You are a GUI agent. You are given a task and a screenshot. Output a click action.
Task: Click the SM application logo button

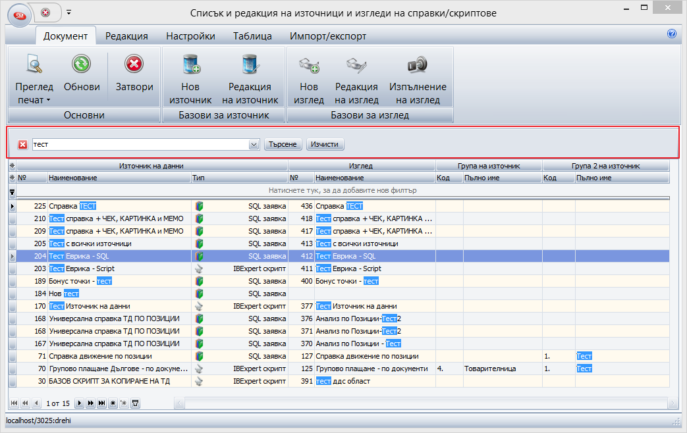[x=20, y=15]
